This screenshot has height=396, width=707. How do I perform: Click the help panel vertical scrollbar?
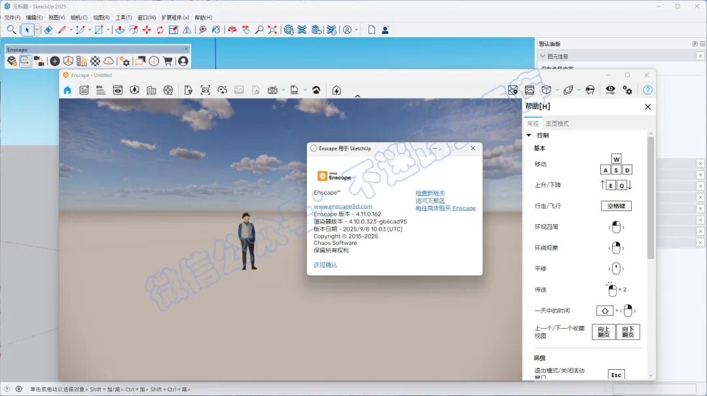[x=650, y=198]
